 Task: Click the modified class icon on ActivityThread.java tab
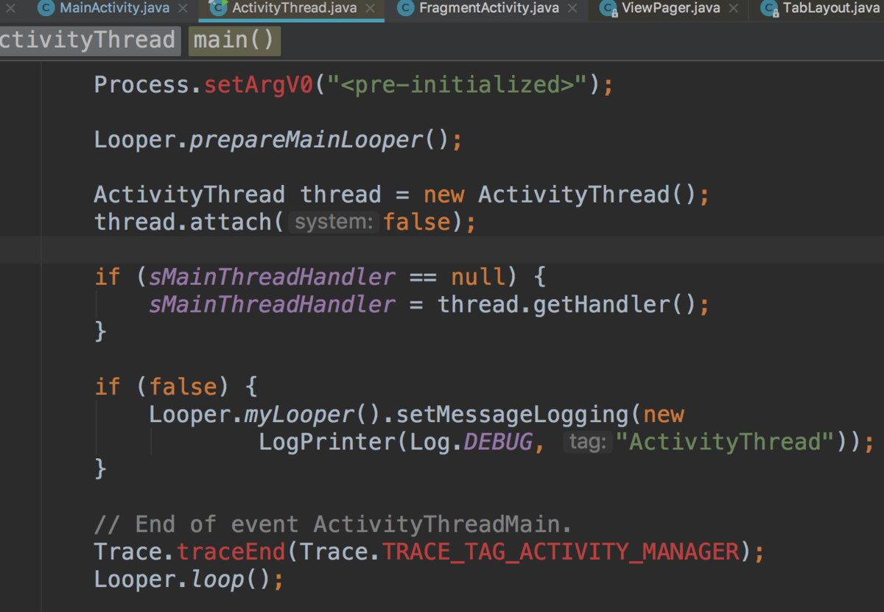(x=218, y=9)
